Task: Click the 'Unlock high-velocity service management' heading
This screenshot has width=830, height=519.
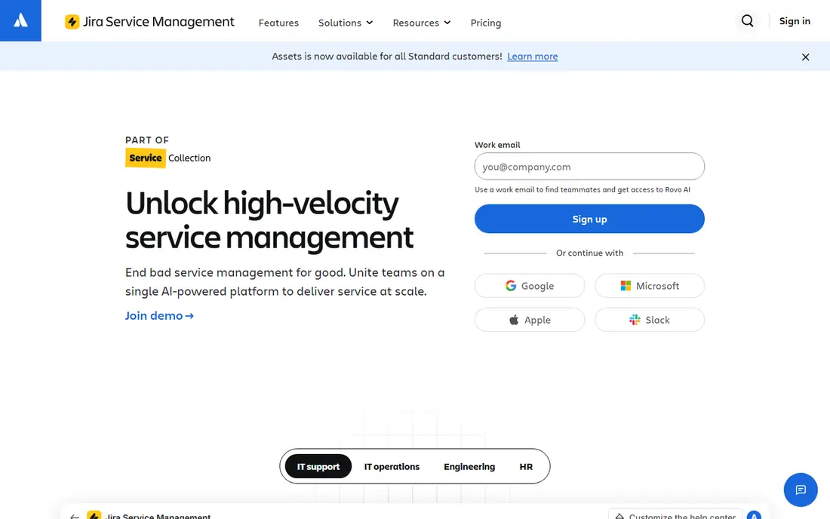Action: [269, 220]
